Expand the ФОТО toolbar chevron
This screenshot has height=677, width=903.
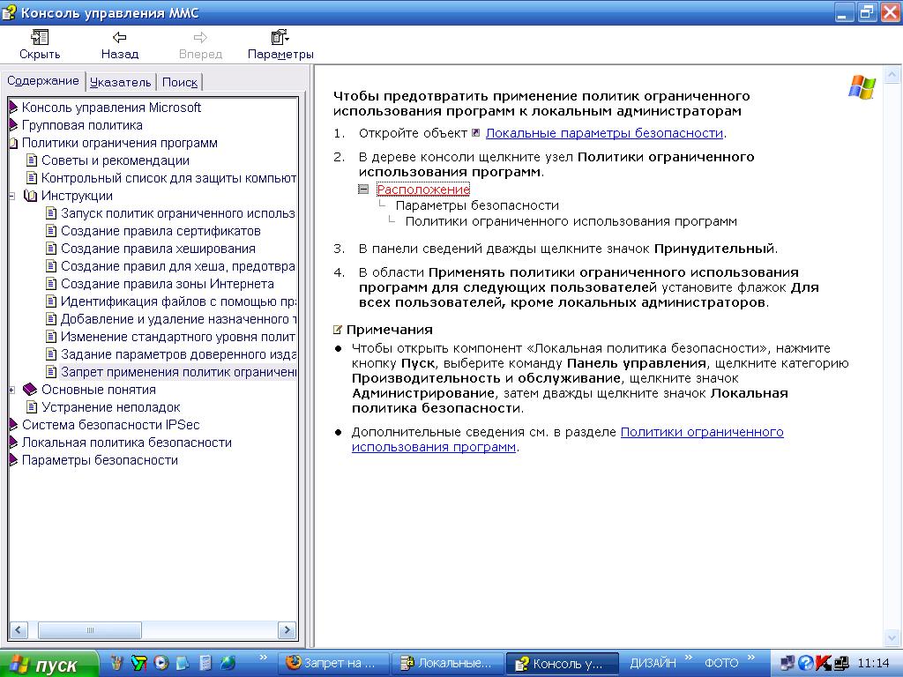[x=750, y=658]
